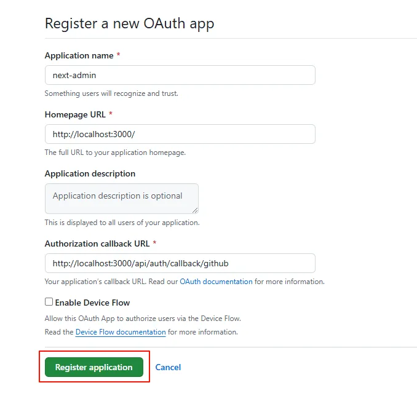Open the Device Flow documentation link

pyautogui.click(x=121, y=332)
